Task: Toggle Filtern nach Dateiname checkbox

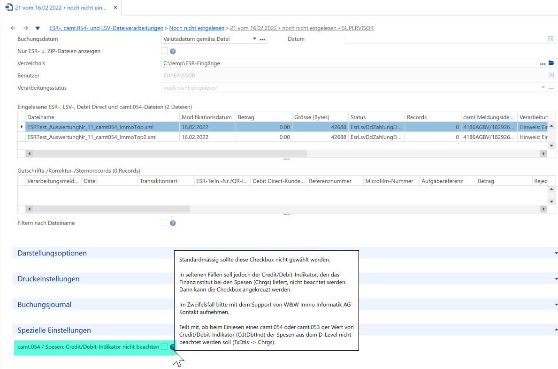Action: 164,223
